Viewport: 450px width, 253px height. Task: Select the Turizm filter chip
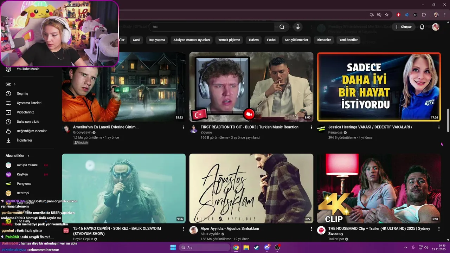point(253,40)
